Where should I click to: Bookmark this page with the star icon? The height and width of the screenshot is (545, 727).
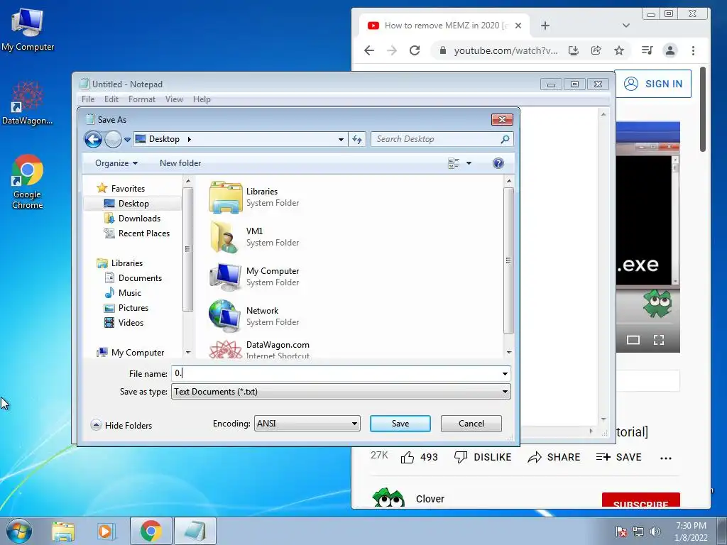(619, 50)
